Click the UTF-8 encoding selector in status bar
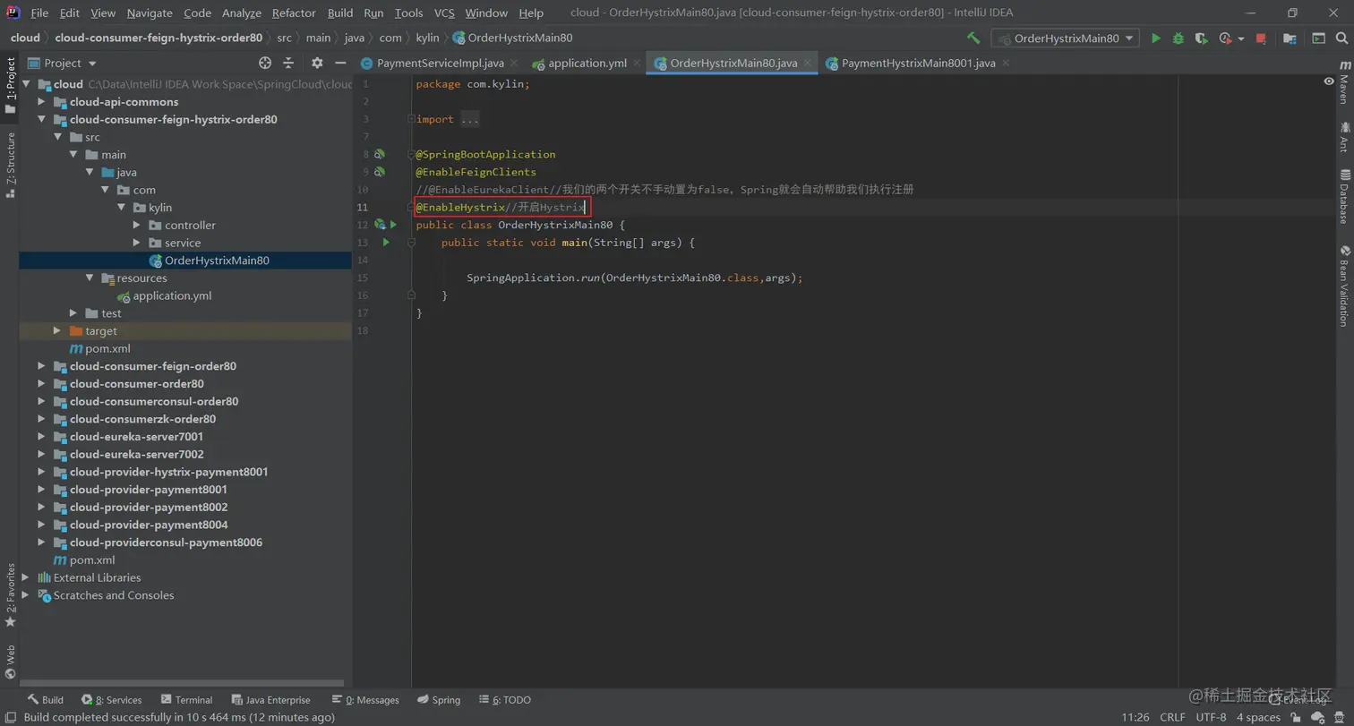 point(1210,717)
